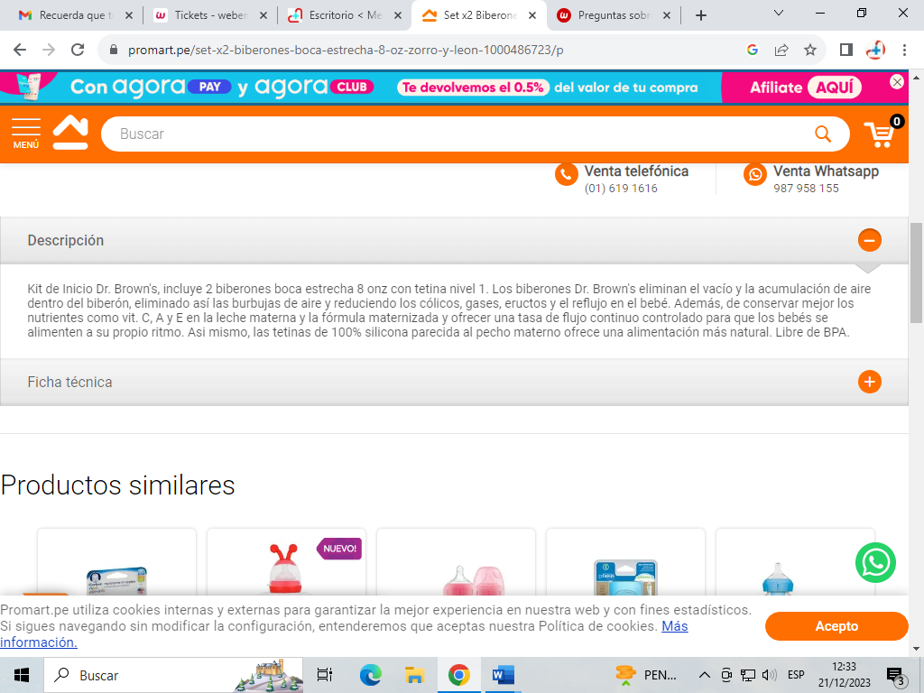
Task: Click the Promart home logo
Action: (x=70, y=133)
